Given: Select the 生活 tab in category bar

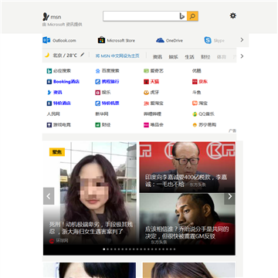Looking at the screenshot, I should [189, 57].
